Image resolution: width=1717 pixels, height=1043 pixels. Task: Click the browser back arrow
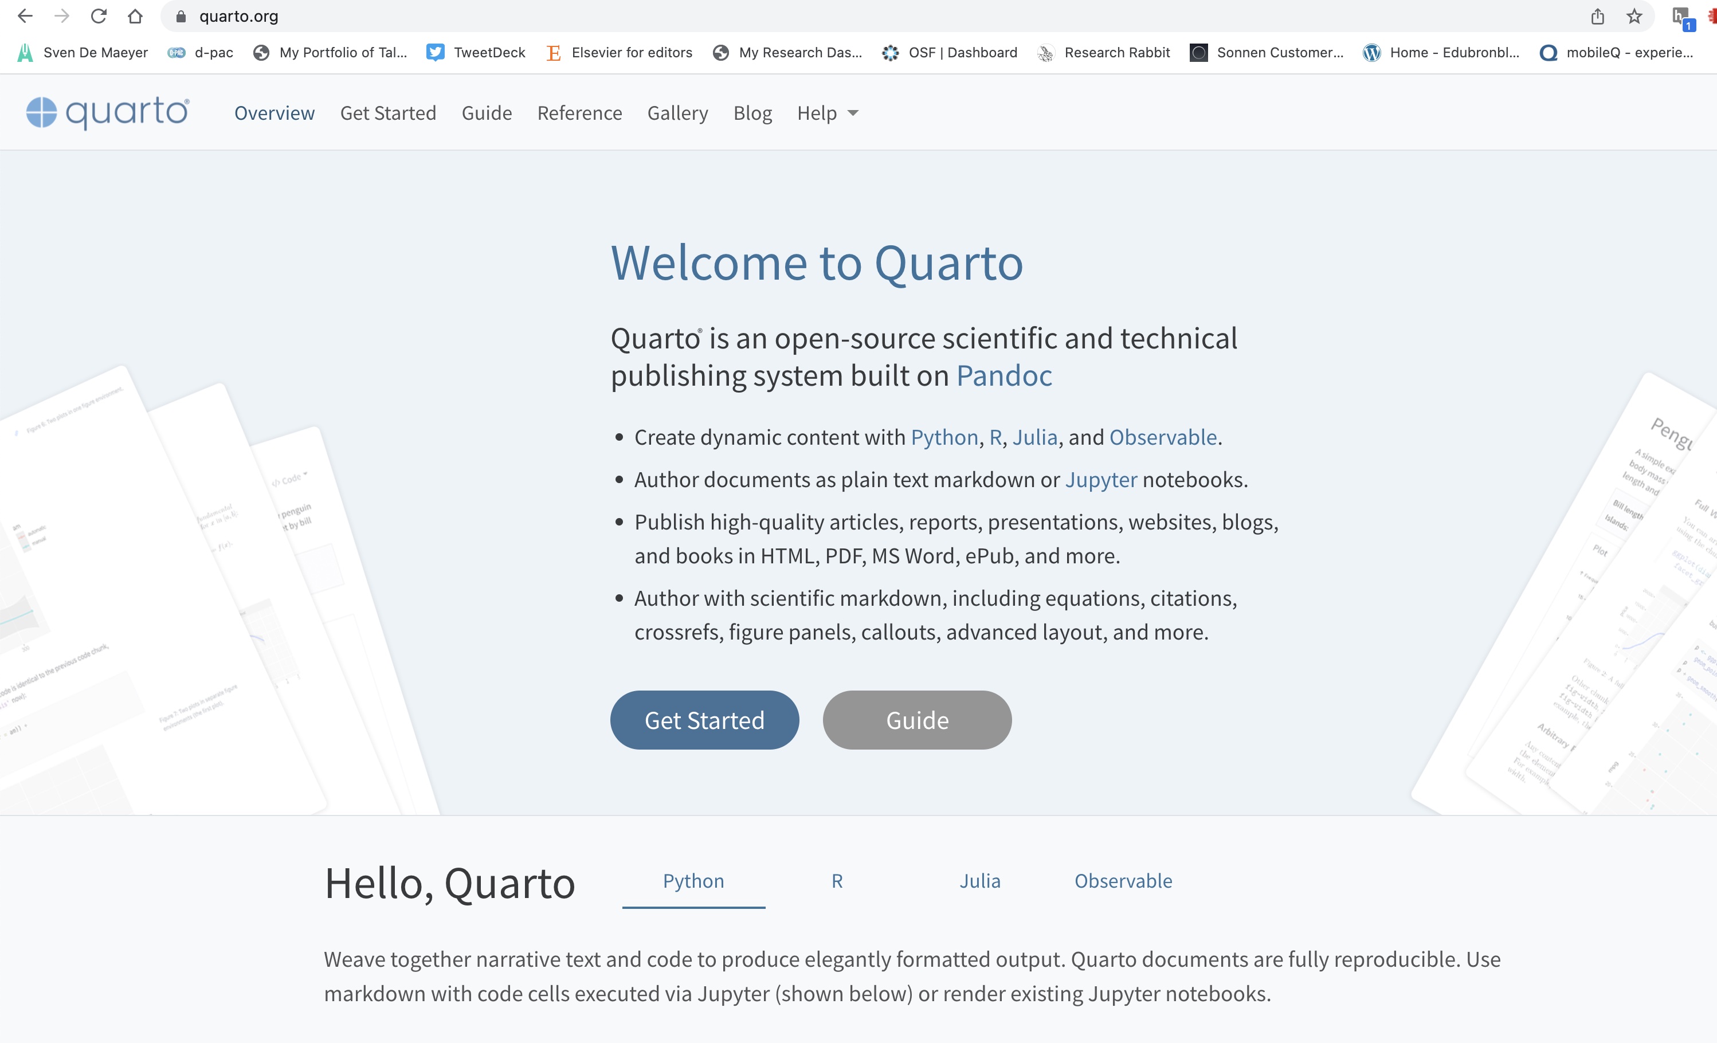(25, 16)
